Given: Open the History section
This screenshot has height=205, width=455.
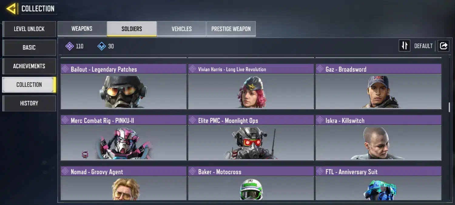Looking at the screenshot, I should tap(29, 103).
